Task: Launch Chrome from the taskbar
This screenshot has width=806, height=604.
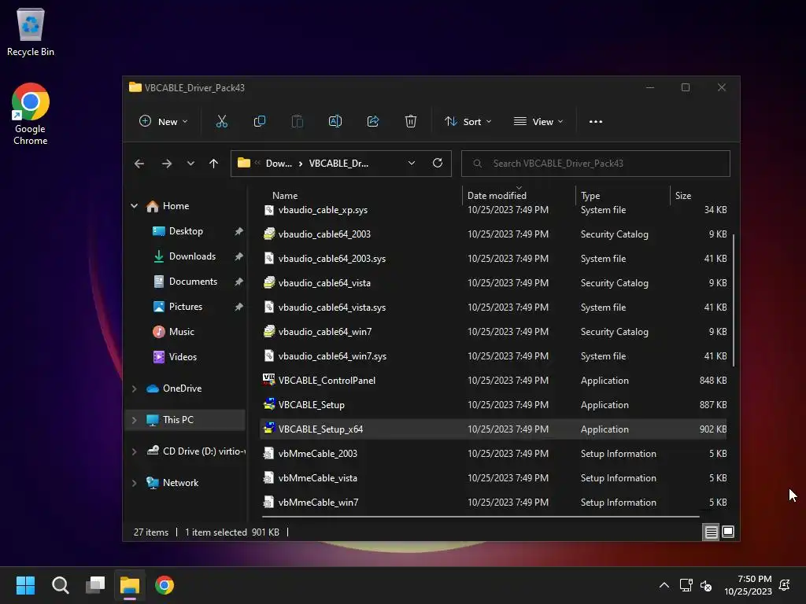Action: [x=165, y=585]
